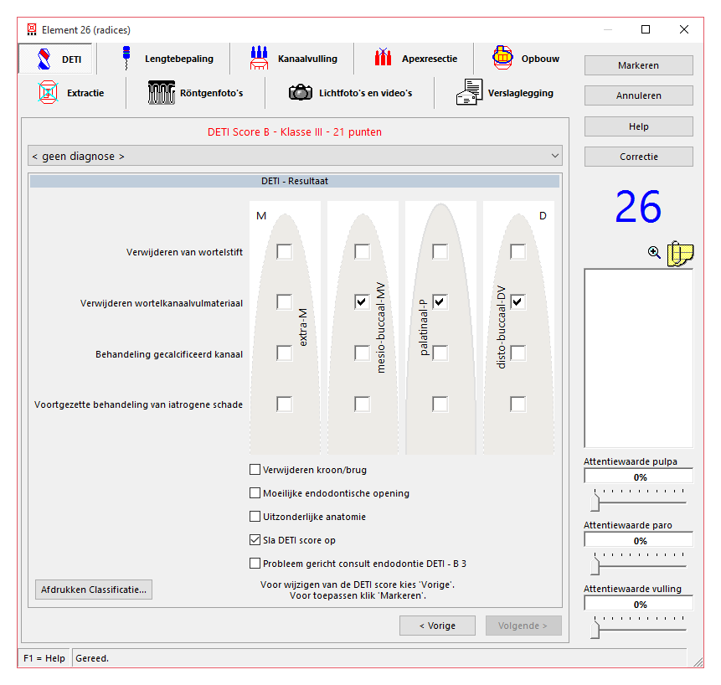Viewport: 721px width, 685px height.
Task: Click the Gereed status bar text
Action: tap(92, 658)
